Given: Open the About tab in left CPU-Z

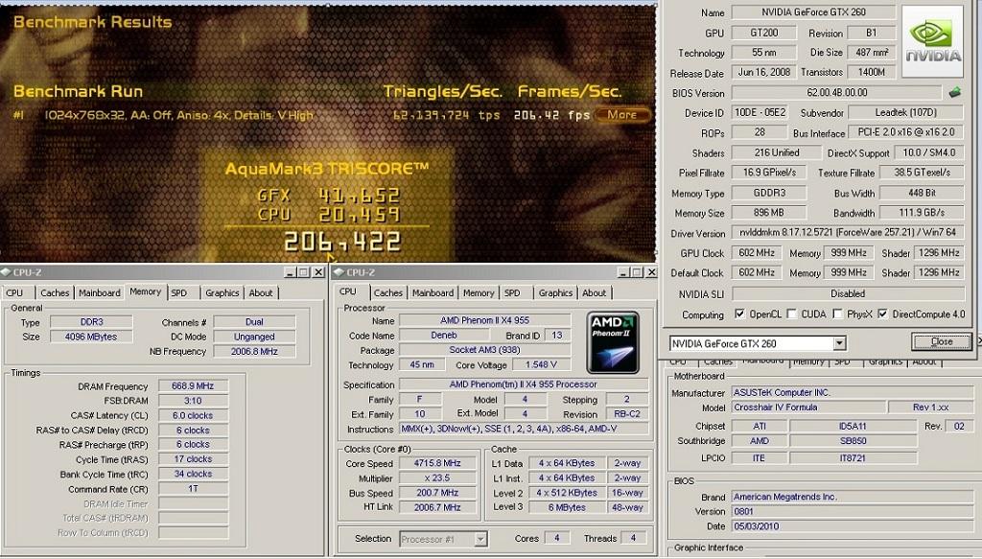Looking at the screenshot, I should pyautogui.click(x=261, y=292).
